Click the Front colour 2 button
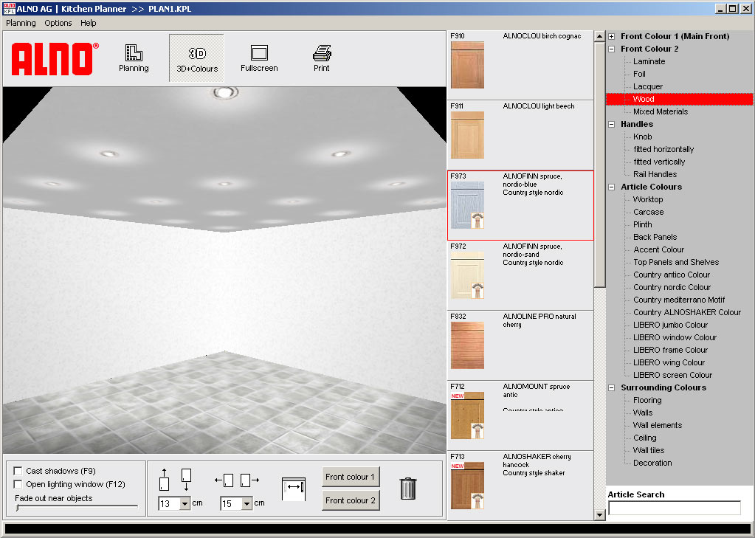Screen dimensions: 755x538 coord(351,500)
